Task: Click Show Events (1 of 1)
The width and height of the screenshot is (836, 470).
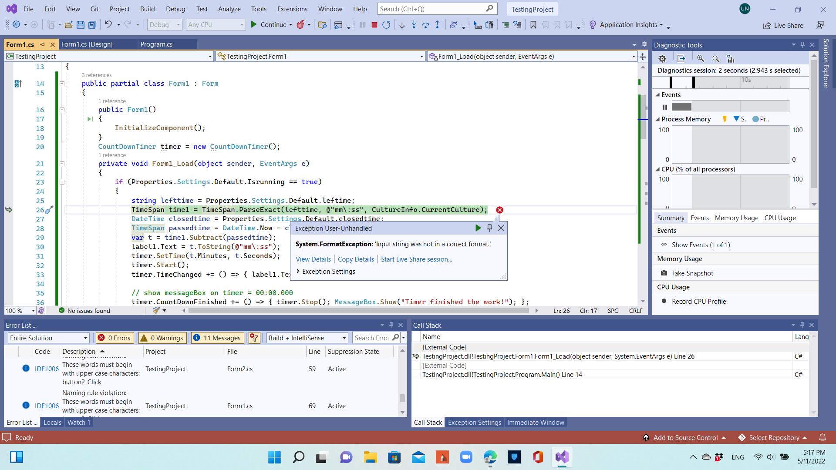Action: point(701,245)
